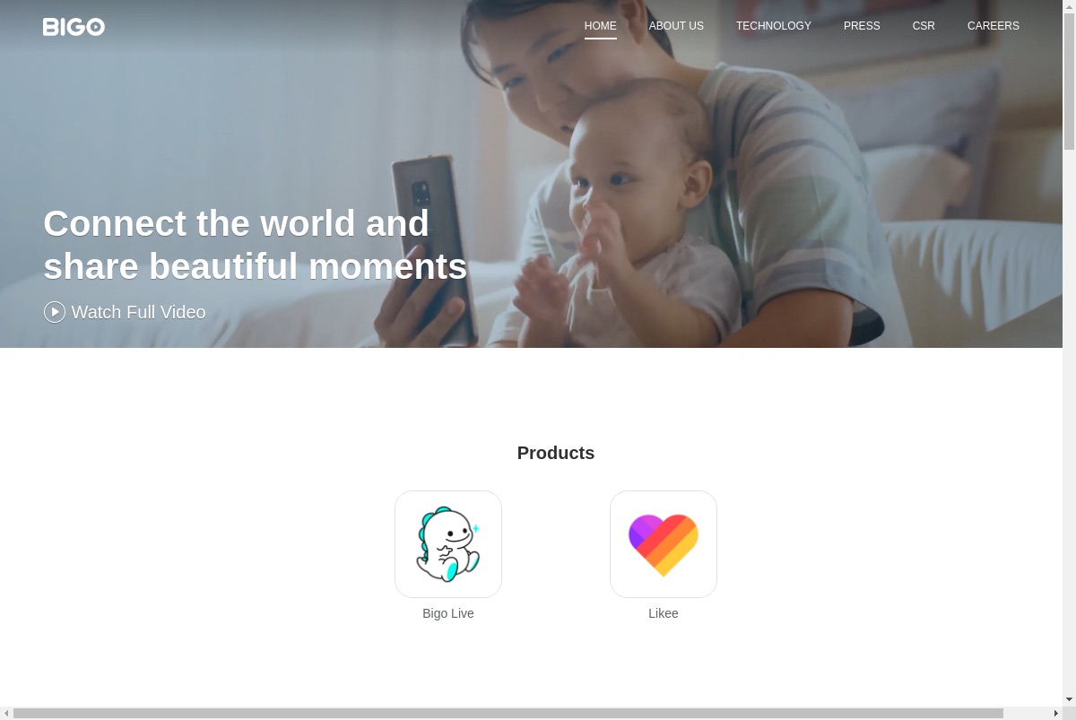Click the horizontal scrollbar thumb at bottom
The image size is (1076, 720).
point(508,713)
